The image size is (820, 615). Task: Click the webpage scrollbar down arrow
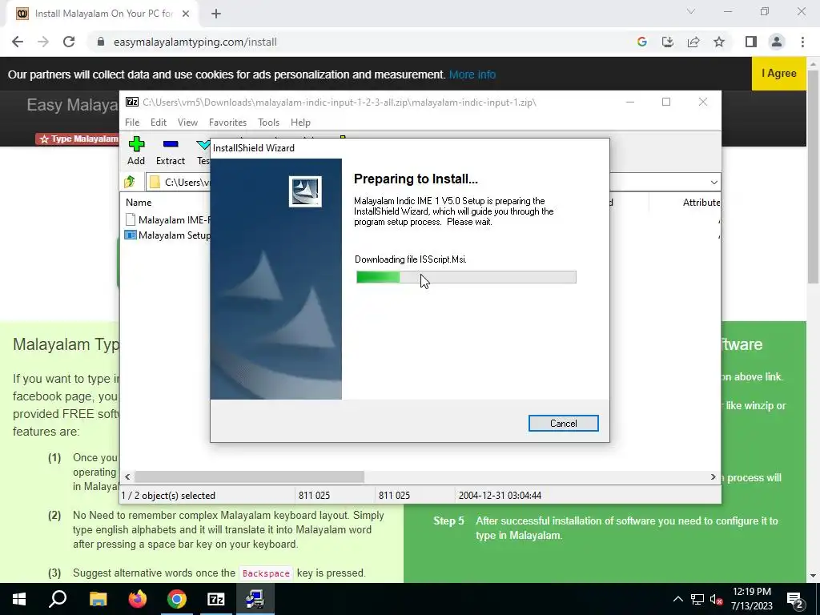(x=813, y=577)
